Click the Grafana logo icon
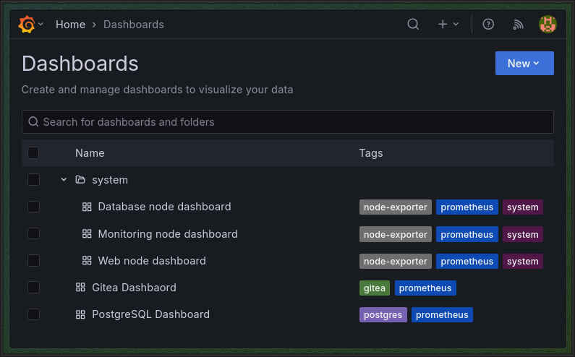 coord(26,24)
